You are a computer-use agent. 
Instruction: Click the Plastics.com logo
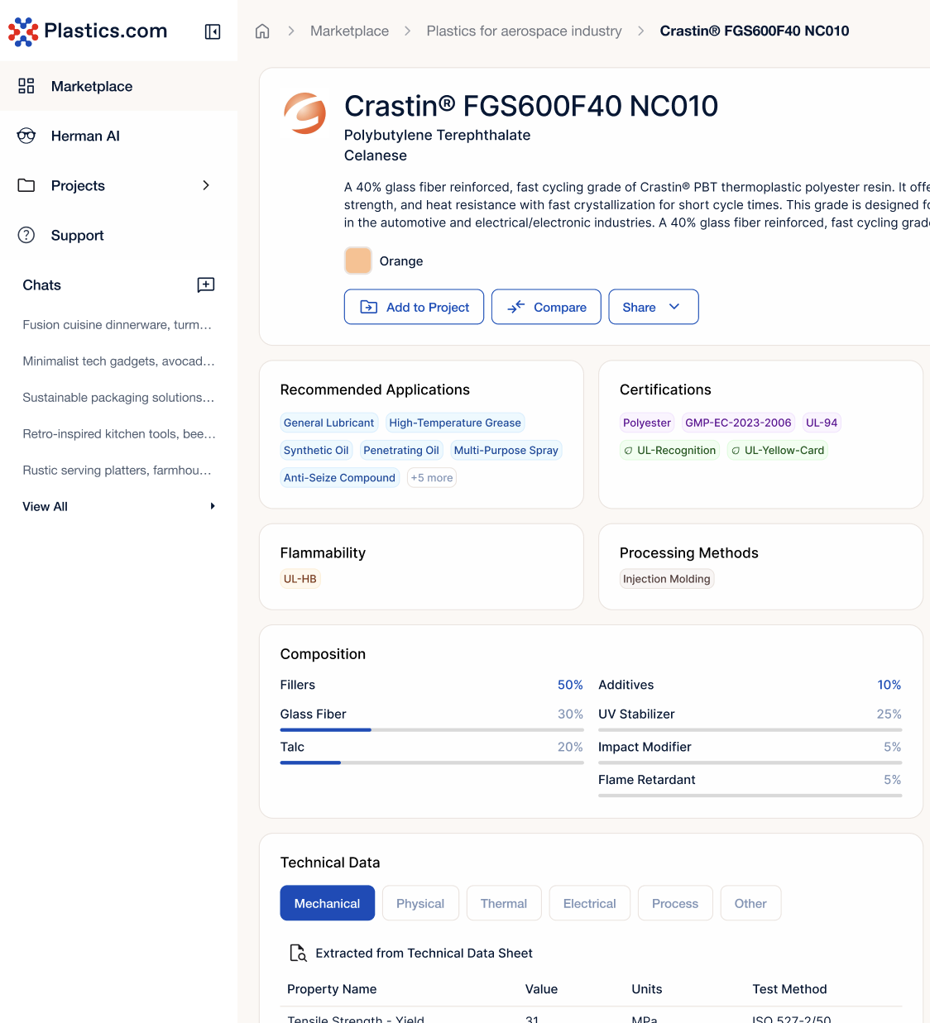pyautogui.click(x=88, y=31)
